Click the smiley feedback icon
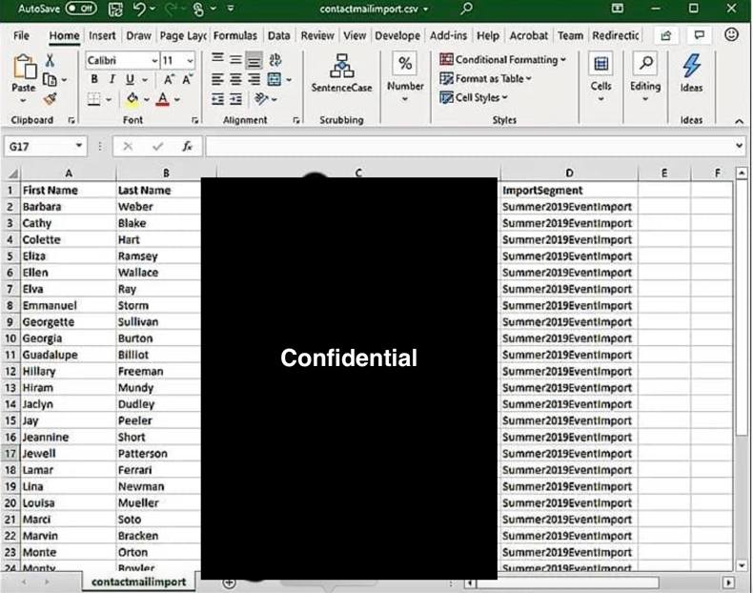Screen dimensions: 753x593 pos(731,34)
